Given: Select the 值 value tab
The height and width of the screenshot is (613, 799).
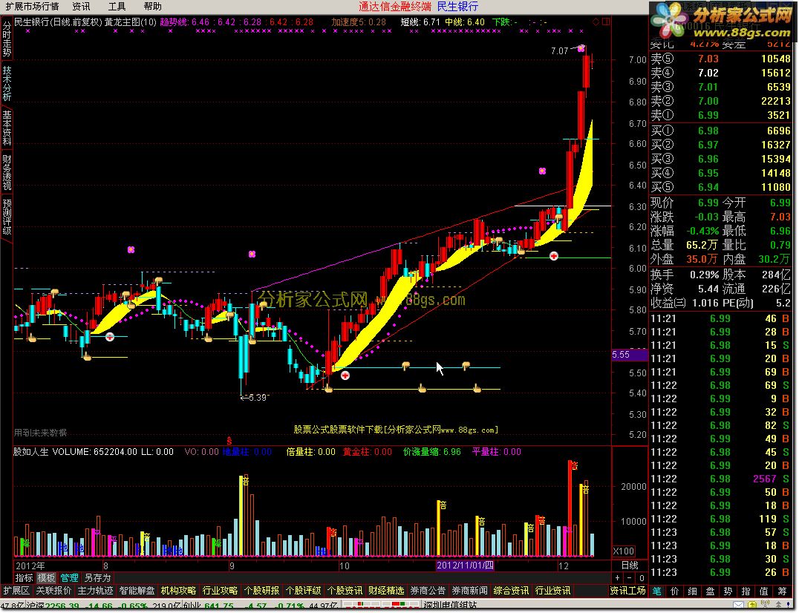Looking at the screenshot, I should click(x=764, y=591).
